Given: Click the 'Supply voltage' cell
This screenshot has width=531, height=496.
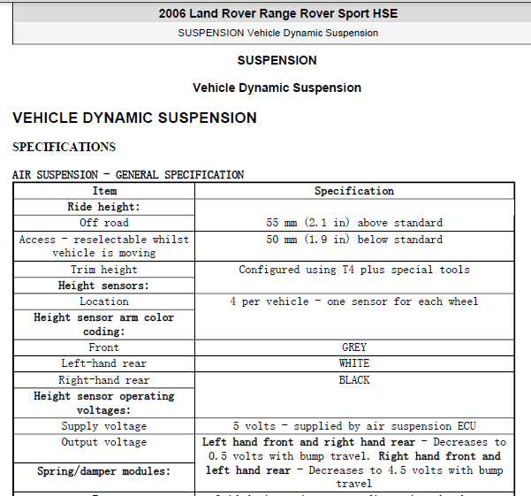Looking at the screenshot, I should pyautogui.click(x=104, y=426).
